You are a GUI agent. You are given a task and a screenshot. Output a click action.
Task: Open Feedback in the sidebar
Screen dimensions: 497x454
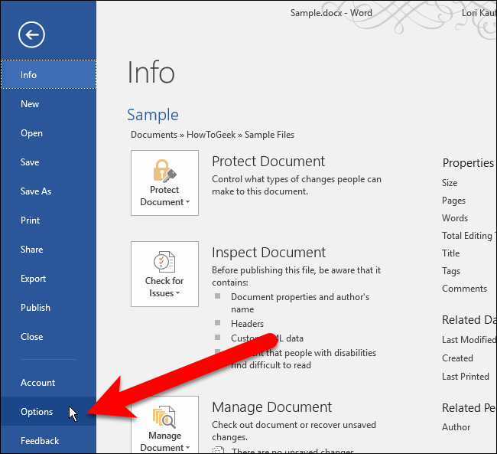click(48, 441)
